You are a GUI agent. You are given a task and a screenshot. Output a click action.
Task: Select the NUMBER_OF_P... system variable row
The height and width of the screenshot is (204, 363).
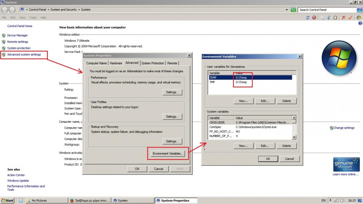point(250,136)
